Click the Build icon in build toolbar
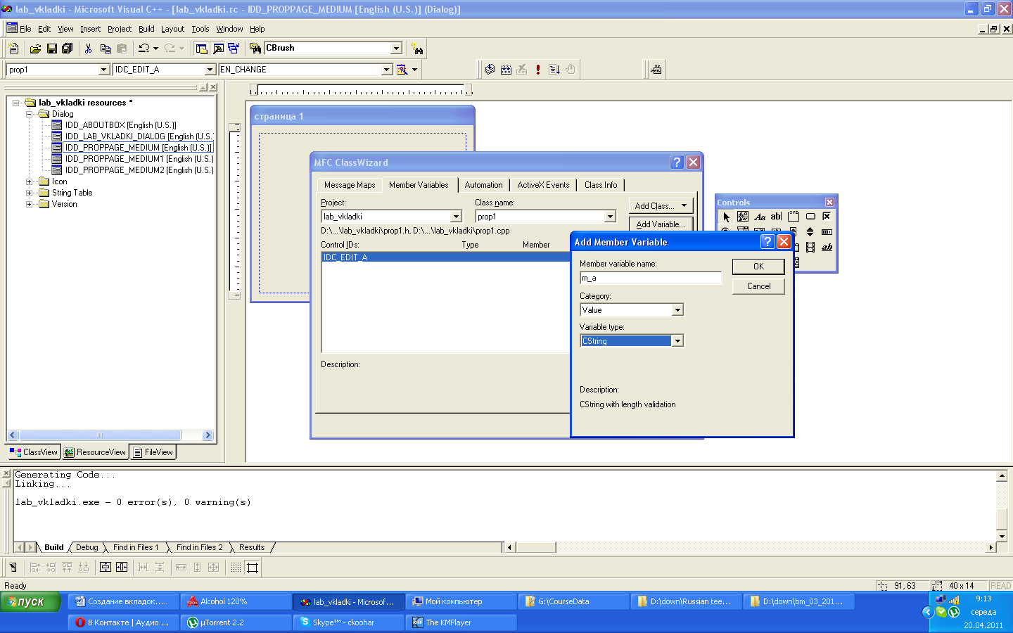The height and width of the screenshot is (633, 1013). click(506, 70)
